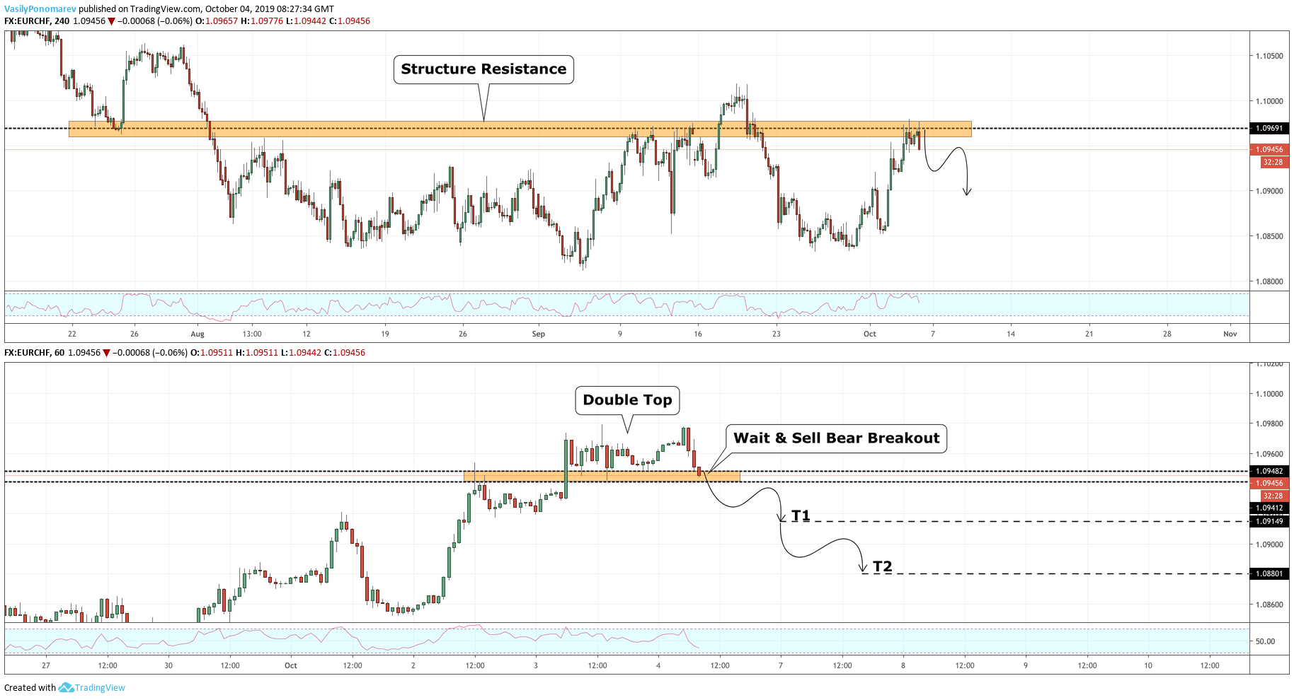This screenshot has width=1294, height=700.
Task: Click the 1.10500 upper axis label
Action: point(1269,56)
